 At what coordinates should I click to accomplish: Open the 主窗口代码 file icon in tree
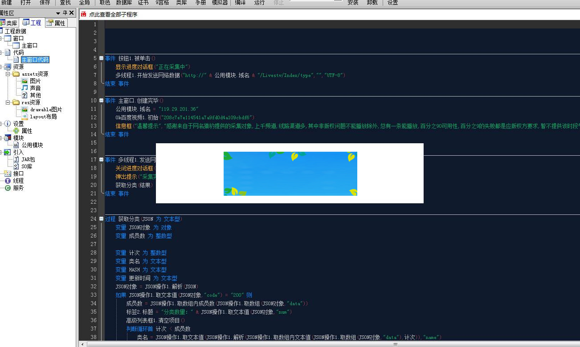click(16, 60)
